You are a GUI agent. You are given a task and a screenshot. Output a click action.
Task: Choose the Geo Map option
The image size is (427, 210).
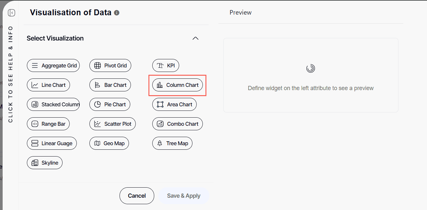click(x=109, y=143)
